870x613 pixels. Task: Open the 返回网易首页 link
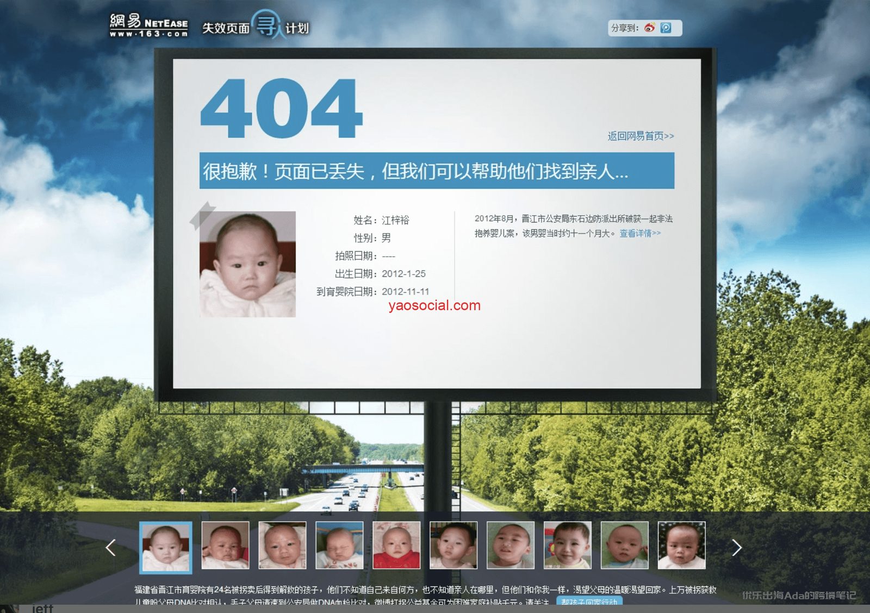click(x=640, y=136)
